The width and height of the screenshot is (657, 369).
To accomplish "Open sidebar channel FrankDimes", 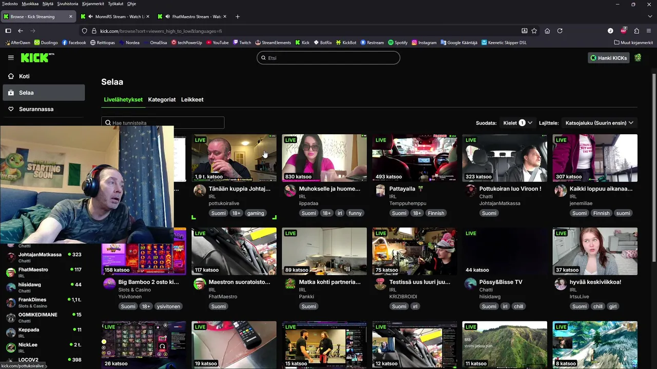I will 44,302.
